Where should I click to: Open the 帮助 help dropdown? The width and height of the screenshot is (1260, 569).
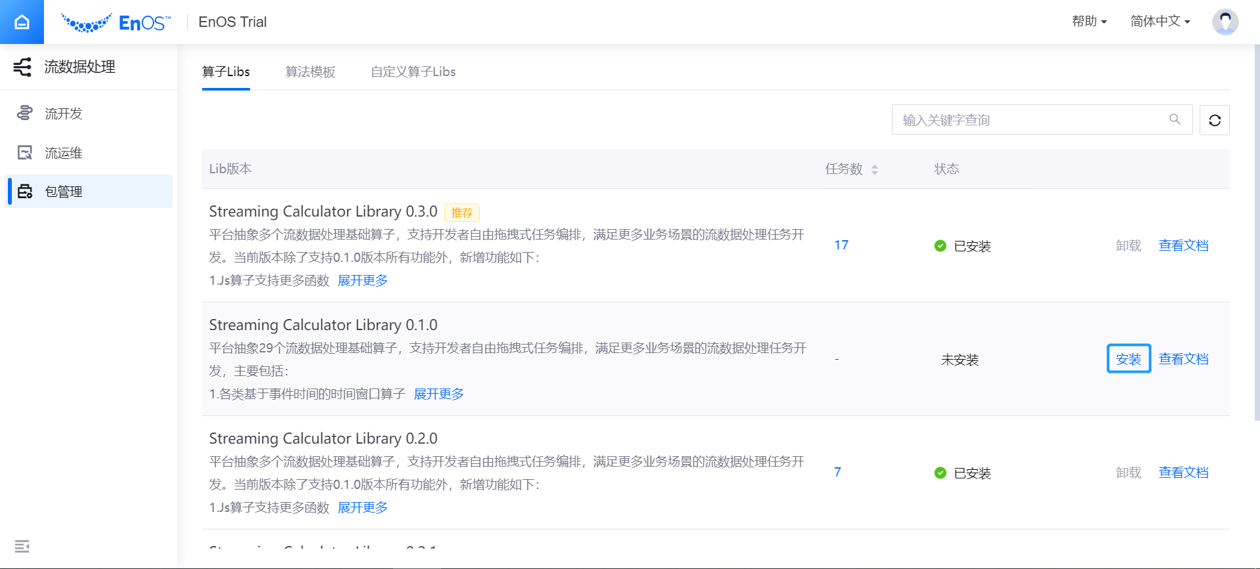(1089, 22)
